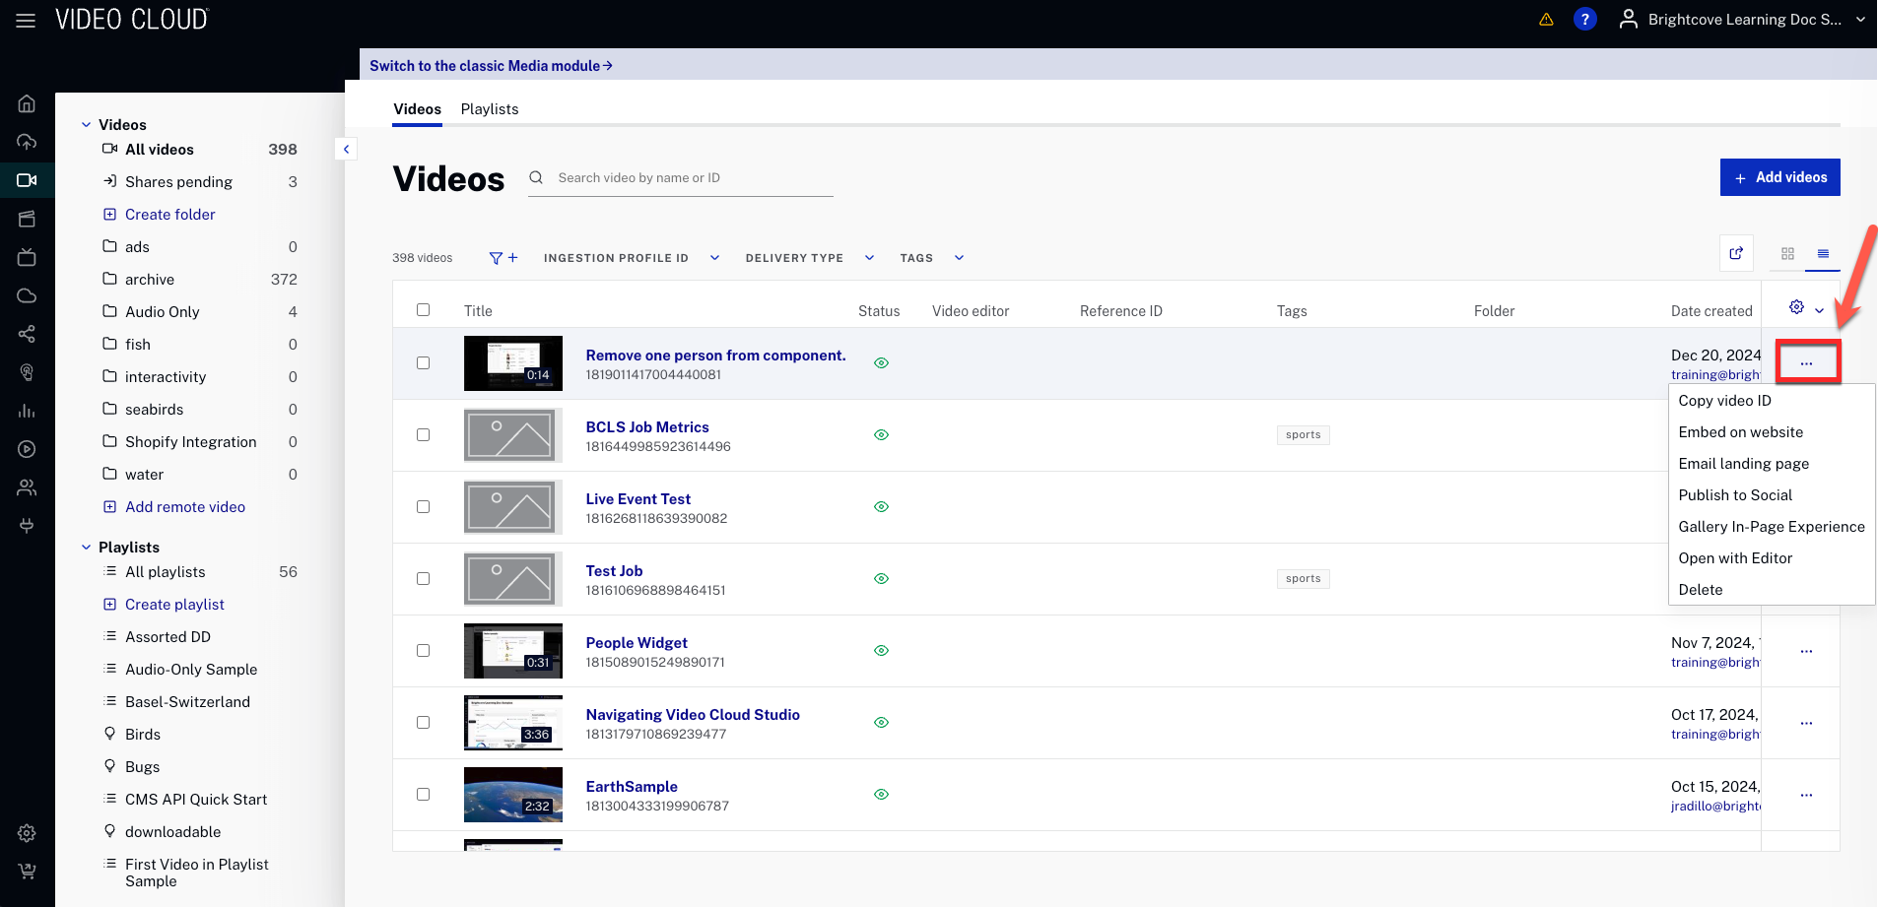This screenshot has height=907, width=1878.
Task: Switch to grid view layout
Action: pos(1787,254)
